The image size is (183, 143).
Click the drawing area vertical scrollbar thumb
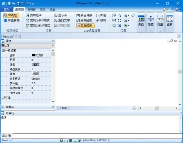click(x=180, y=72)
